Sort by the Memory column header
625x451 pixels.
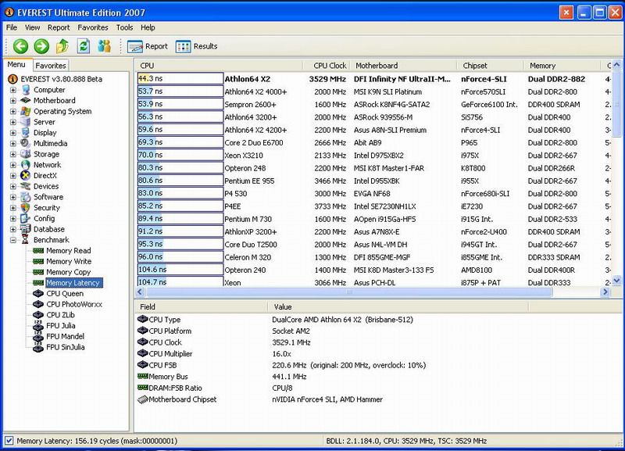(562, 66)
